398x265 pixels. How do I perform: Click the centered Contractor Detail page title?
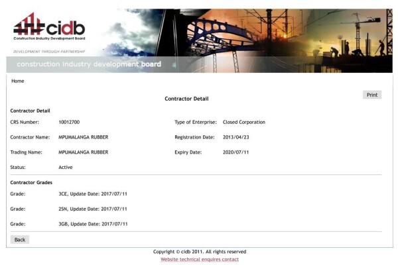pyautogui.click(x=186, y=99)
